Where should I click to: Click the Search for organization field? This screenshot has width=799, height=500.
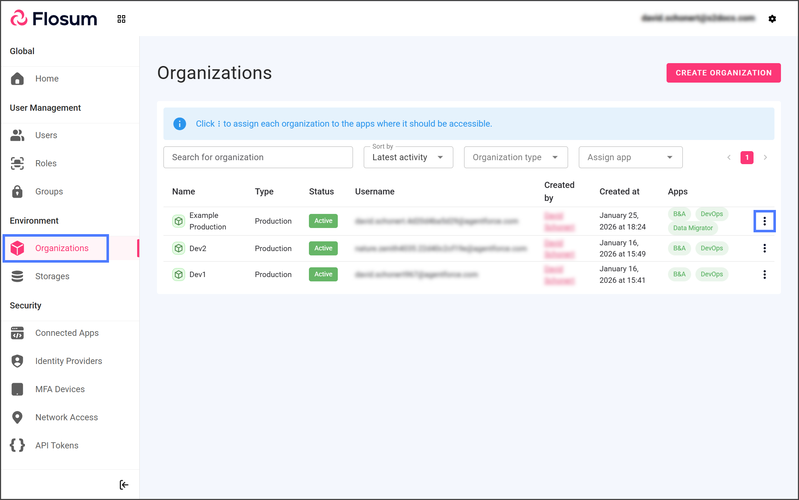pos(258,157)
